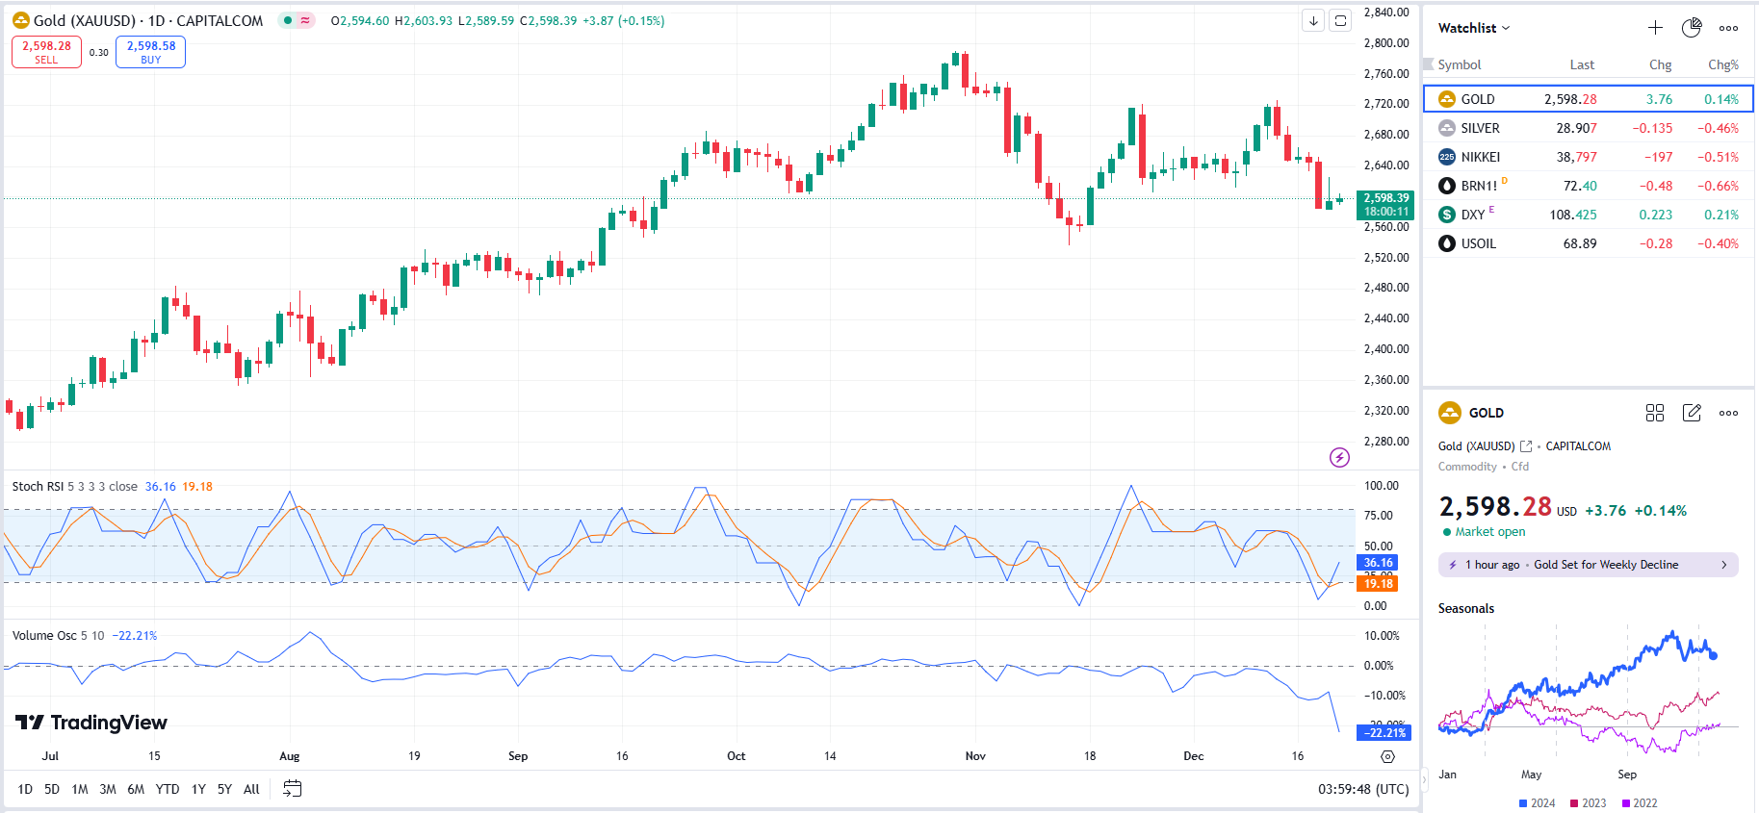Viewport: 1759px width, 813px height.
Task: Open the chart axis settings gear icon
Action: pos(1387,757)
